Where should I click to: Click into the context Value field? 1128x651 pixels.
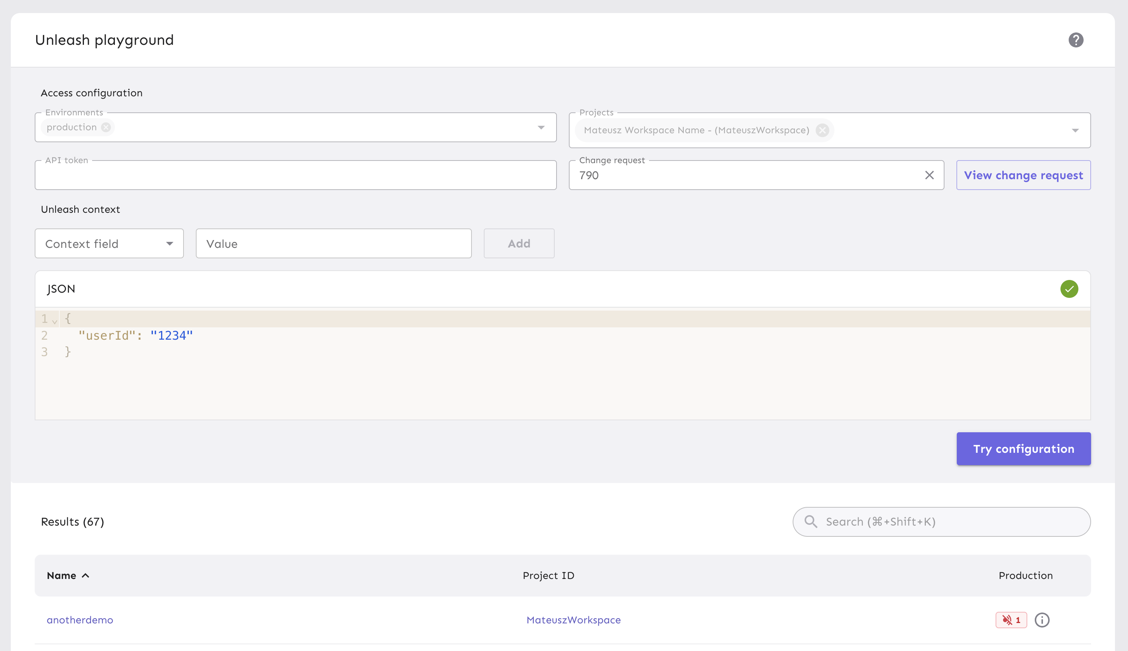(x=333, y=244)
